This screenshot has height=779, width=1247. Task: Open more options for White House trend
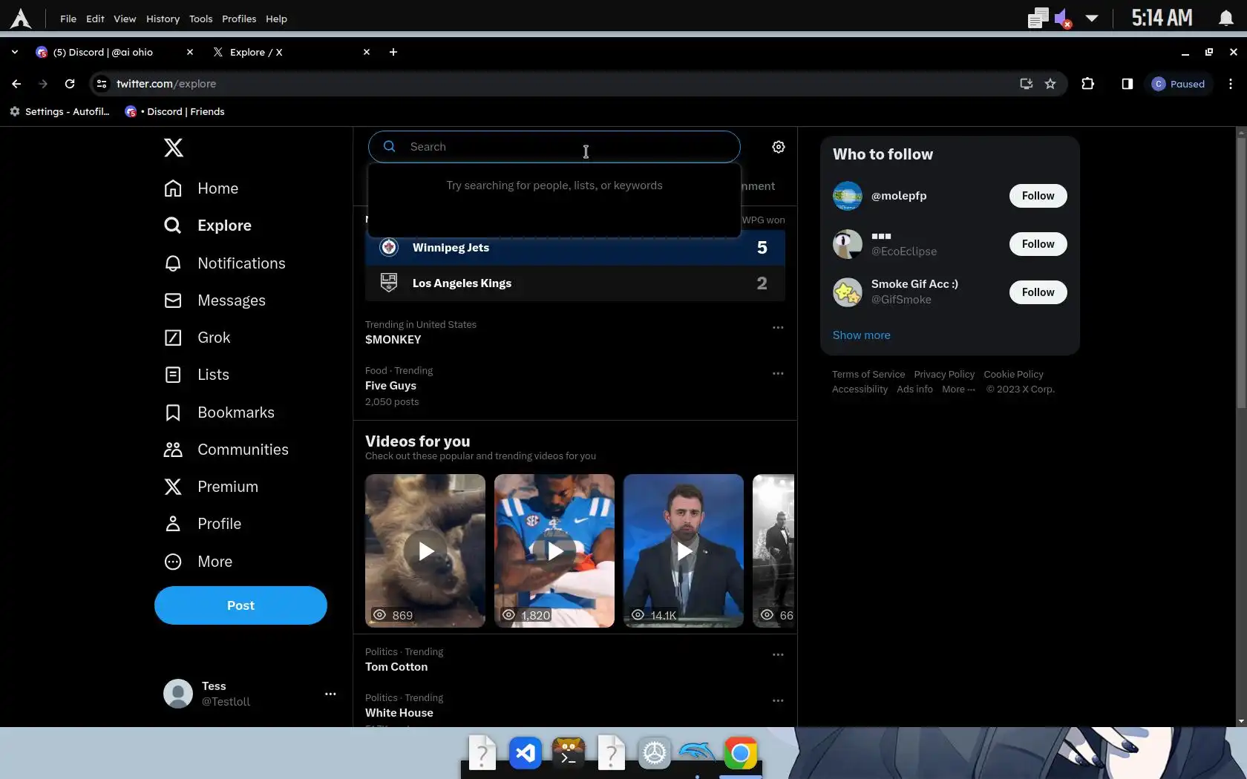click(778, 700)
